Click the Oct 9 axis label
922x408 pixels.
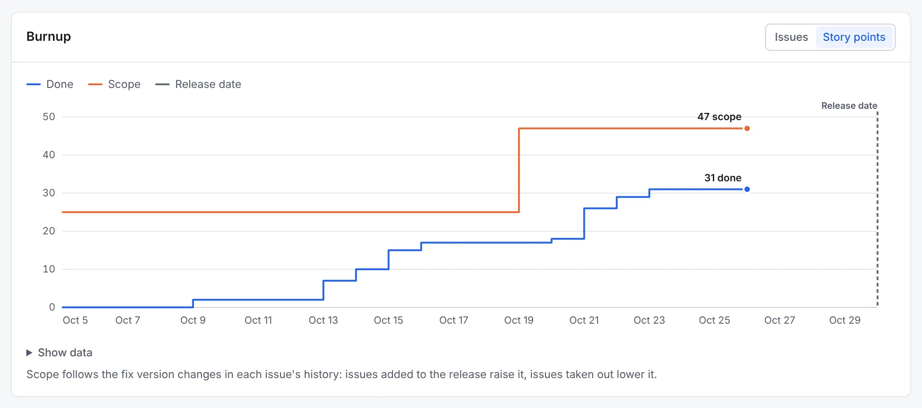(x=193, y=320)
